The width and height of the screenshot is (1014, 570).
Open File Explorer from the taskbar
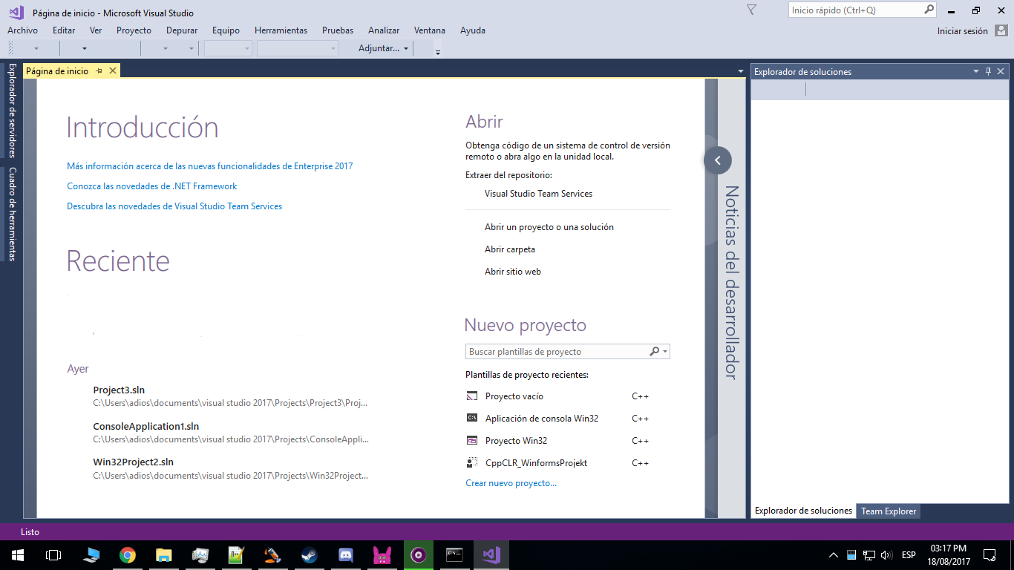point(164,555)
